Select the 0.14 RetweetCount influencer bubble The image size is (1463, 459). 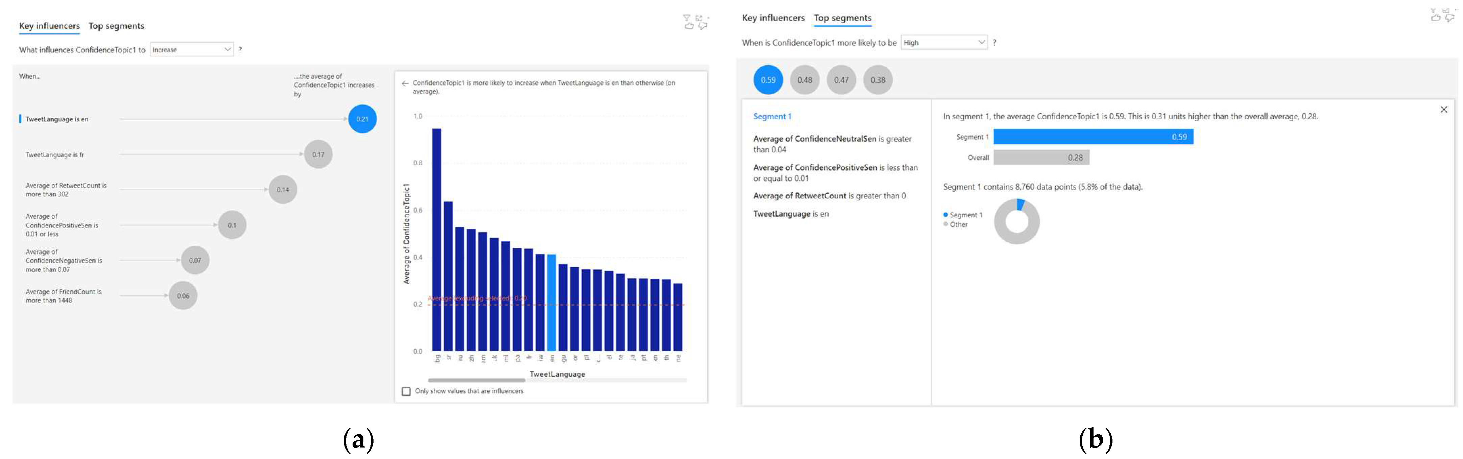(283, 190)
